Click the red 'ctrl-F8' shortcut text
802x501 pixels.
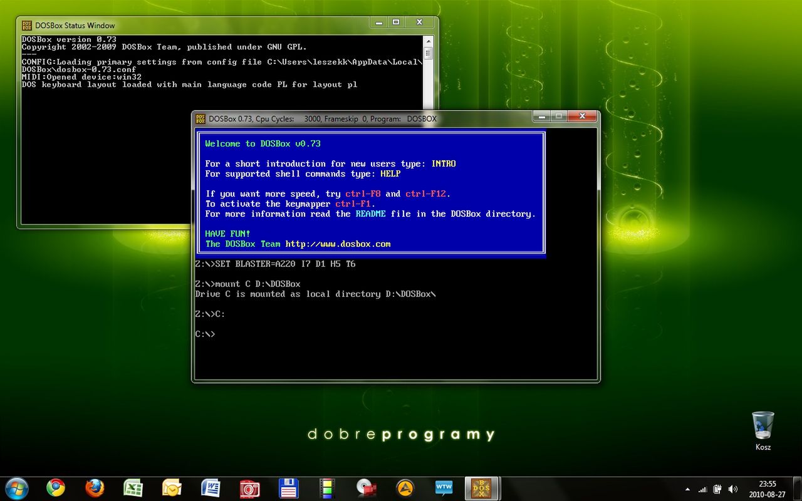pyautogui.click(x=363, y=194)
